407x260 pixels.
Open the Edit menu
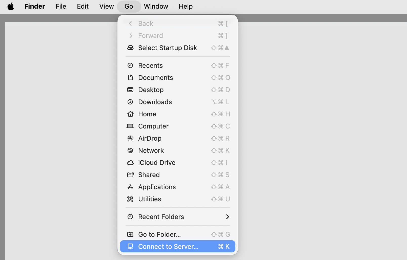83,6
